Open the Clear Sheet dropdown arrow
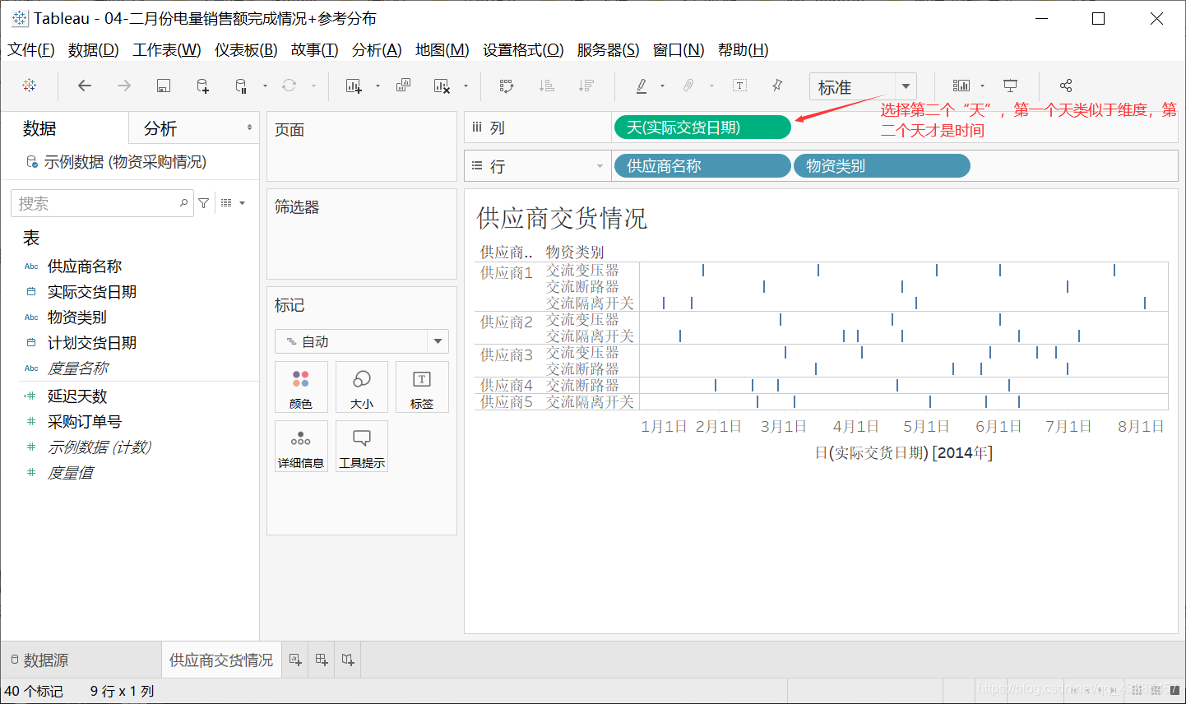1186x704 pixels. (466, 86)
